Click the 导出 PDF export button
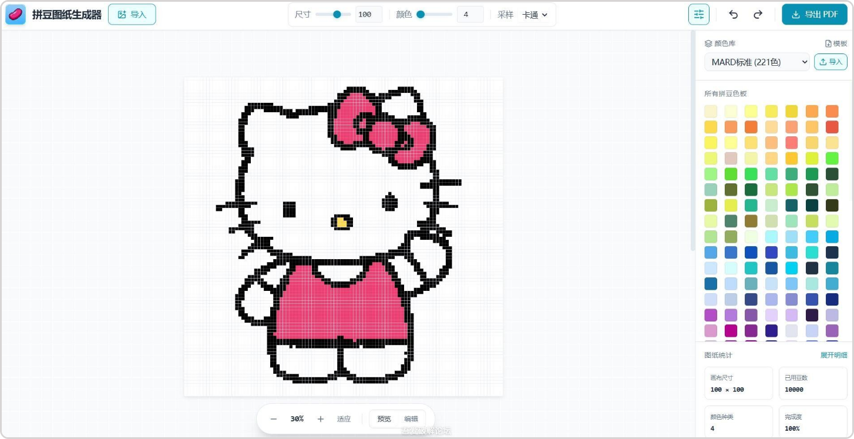854x439 pixels. click(814, 15)
